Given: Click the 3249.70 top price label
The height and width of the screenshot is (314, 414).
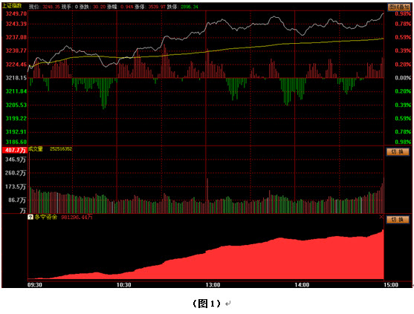Looking at the screenshot, I should pyautogui.click(x=16, y=13).
